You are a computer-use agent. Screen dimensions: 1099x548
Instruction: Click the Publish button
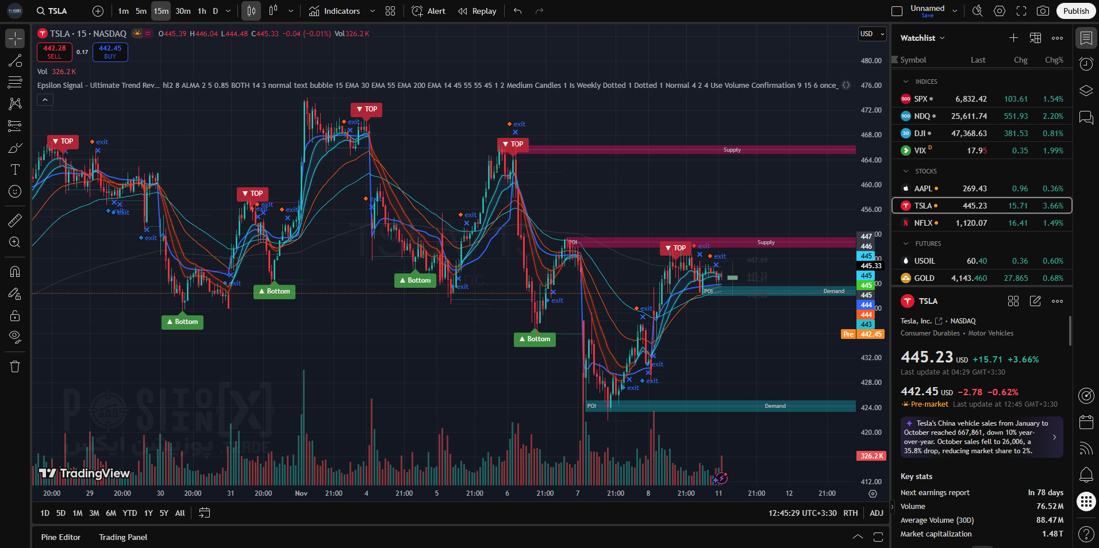tap(1075, 11)
